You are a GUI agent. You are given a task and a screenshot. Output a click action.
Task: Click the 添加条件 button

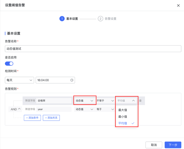(x=32, y=118)
